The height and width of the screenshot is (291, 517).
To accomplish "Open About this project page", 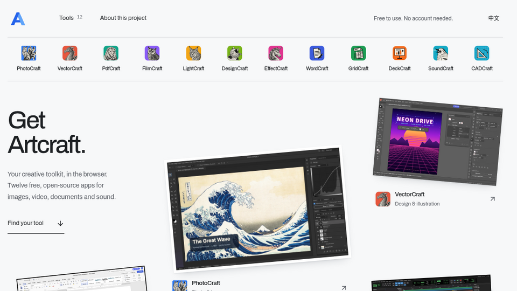I will tap(123, 18).
